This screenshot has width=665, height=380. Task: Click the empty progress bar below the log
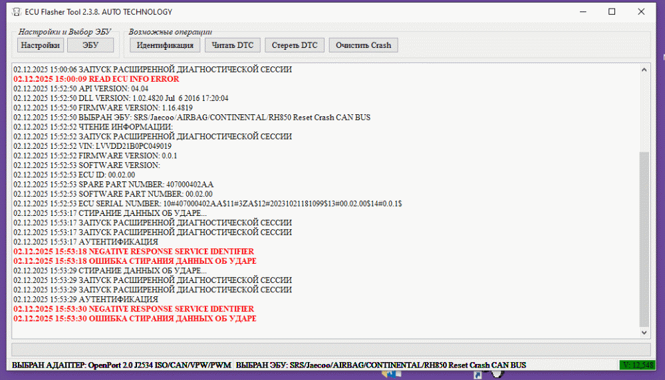click(331, 349)
